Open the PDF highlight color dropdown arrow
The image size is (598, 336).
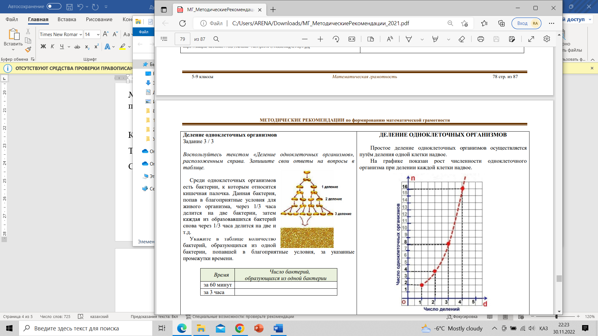pos(448,39)
